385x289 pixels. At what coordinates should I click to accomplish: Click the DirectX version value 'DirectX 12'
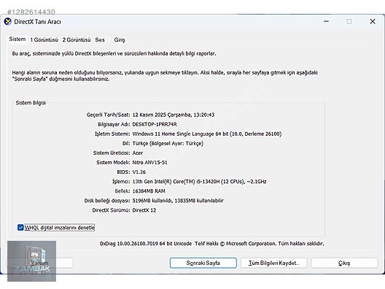pos(144,210)
